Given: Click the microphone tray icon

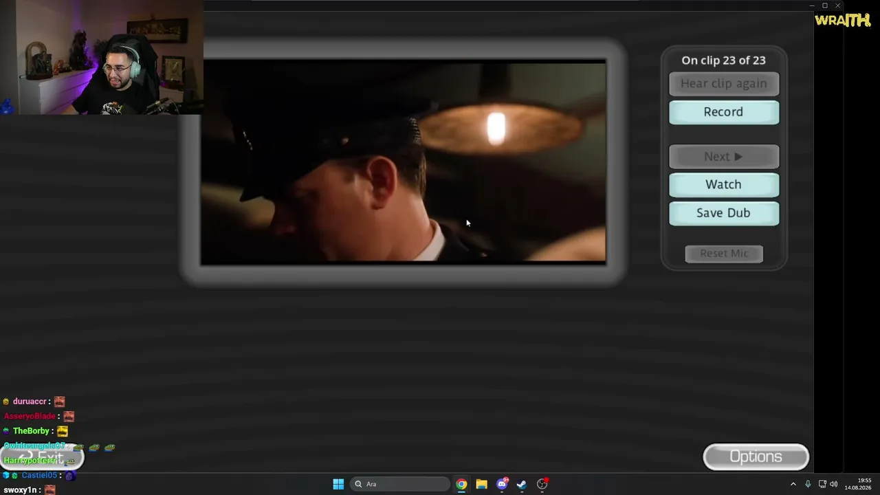Looking at the screenshot, I should pos(808,484).
